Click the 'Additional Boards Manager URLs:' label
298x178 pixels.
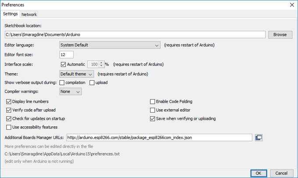coord(34,138)
